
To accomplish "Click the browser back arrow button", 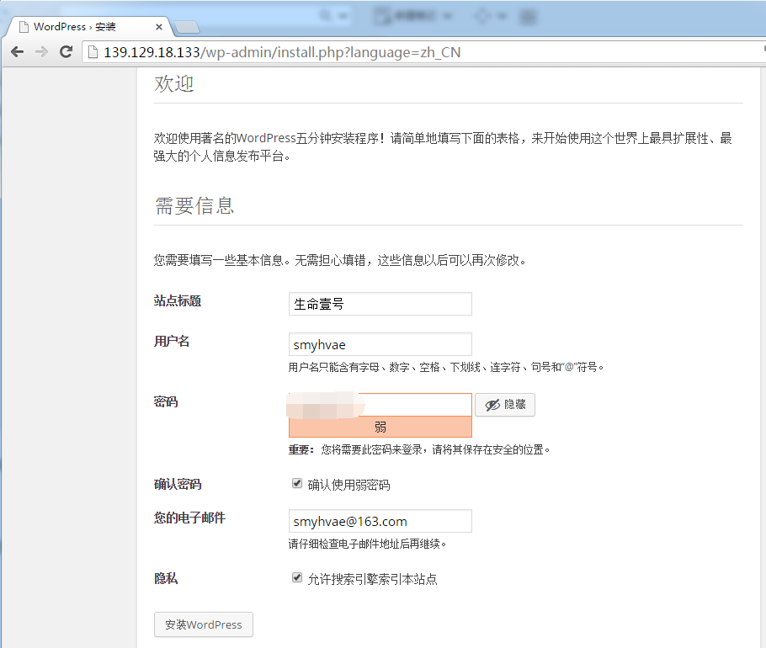I will pyautogui.click(x=17, y=52).
